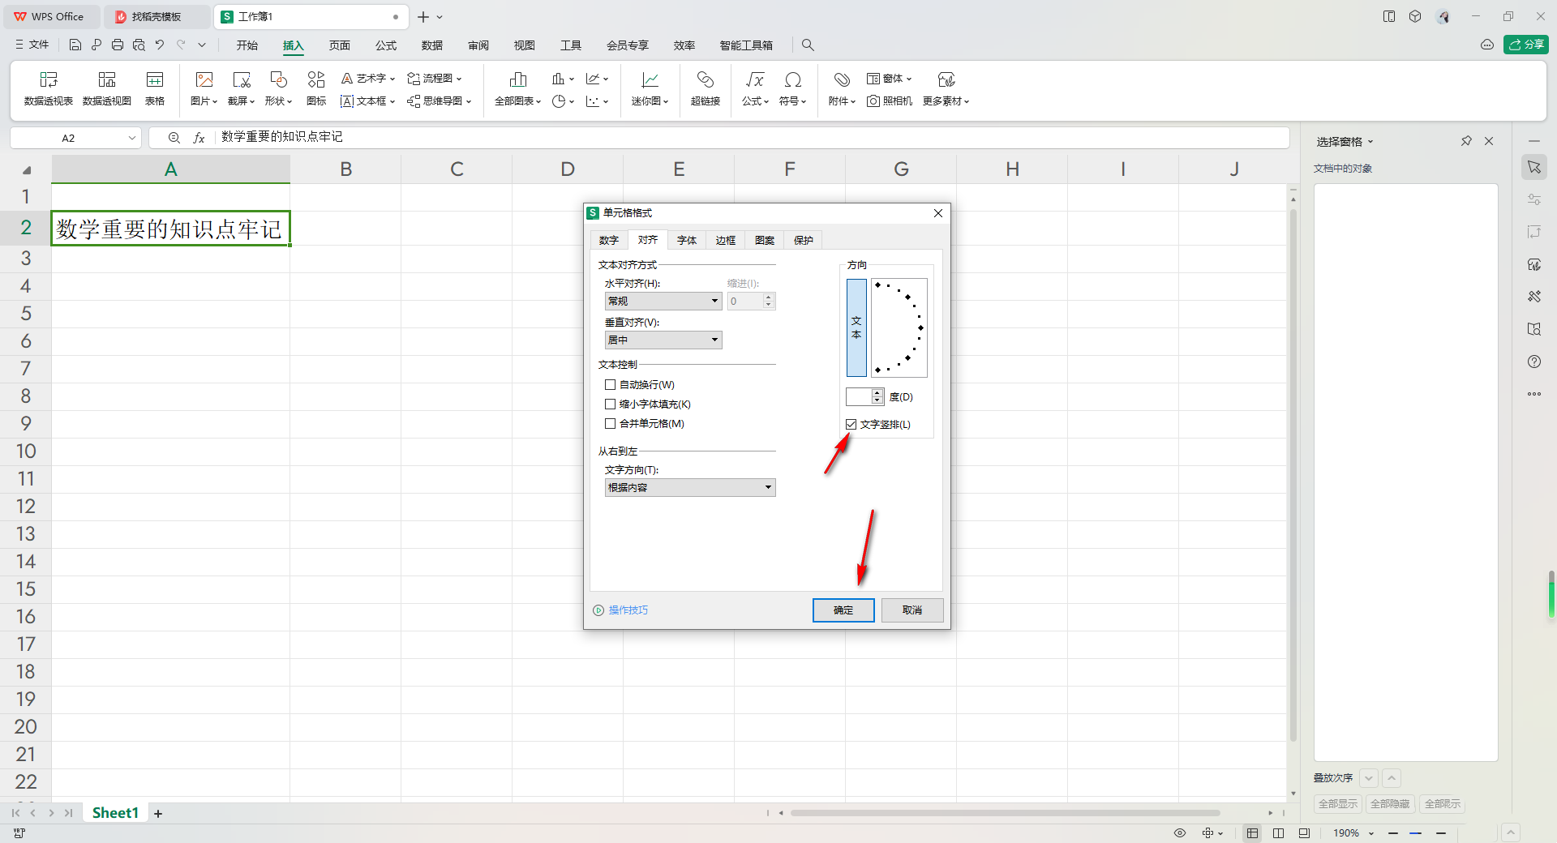The width and height of the screenshot is (1557, 843).
Task: Cancel dialog with 取消 button
Action: pyautogui.click(x=912, y=610)
